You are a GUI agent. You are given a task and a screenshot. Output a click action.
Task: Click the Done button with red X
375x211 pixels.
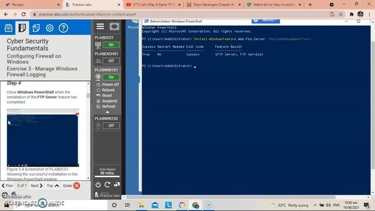click(x=71, y=186)
